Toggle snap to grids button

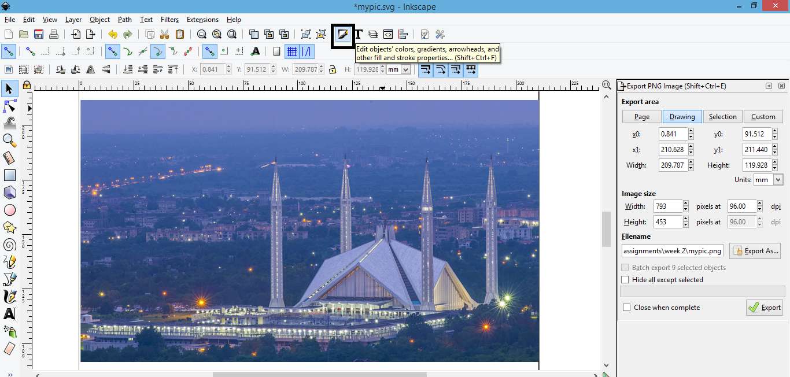[292, 52]
